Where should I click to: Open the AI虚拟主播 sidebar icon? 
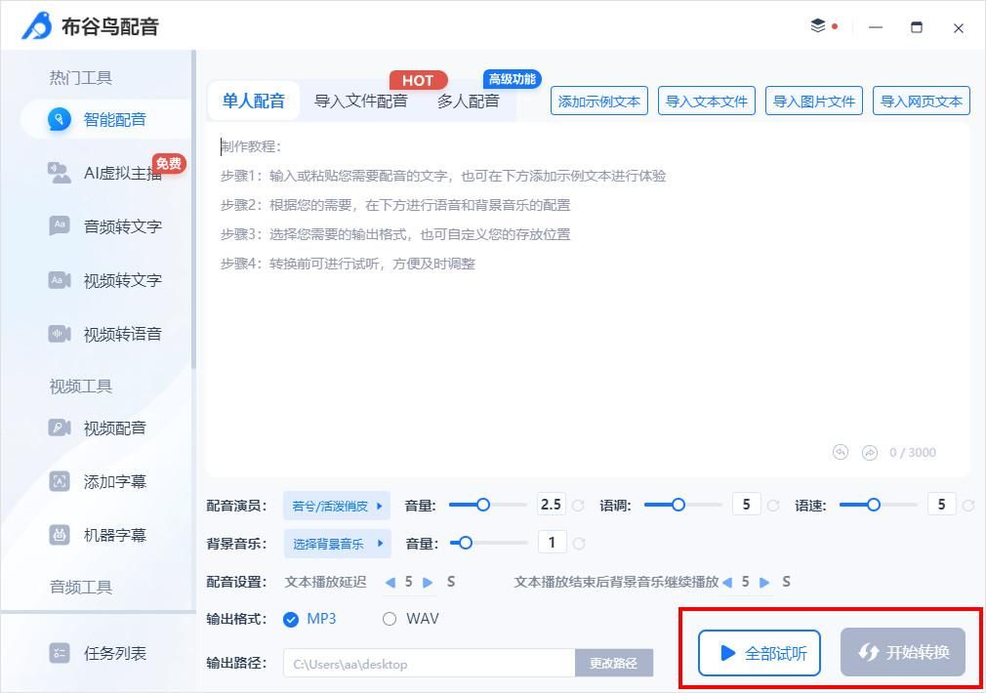pos(60,173)
